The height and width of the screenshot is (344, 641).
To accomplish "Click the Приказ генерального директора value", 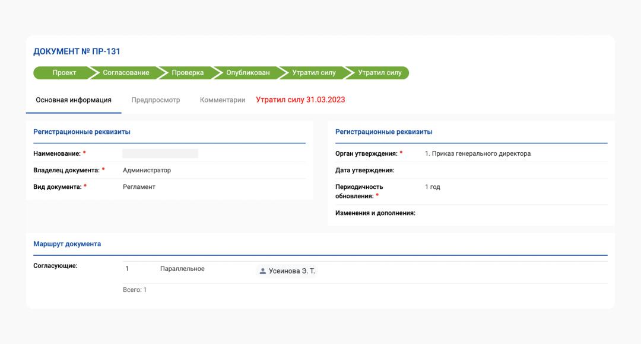I will (478, 154).
